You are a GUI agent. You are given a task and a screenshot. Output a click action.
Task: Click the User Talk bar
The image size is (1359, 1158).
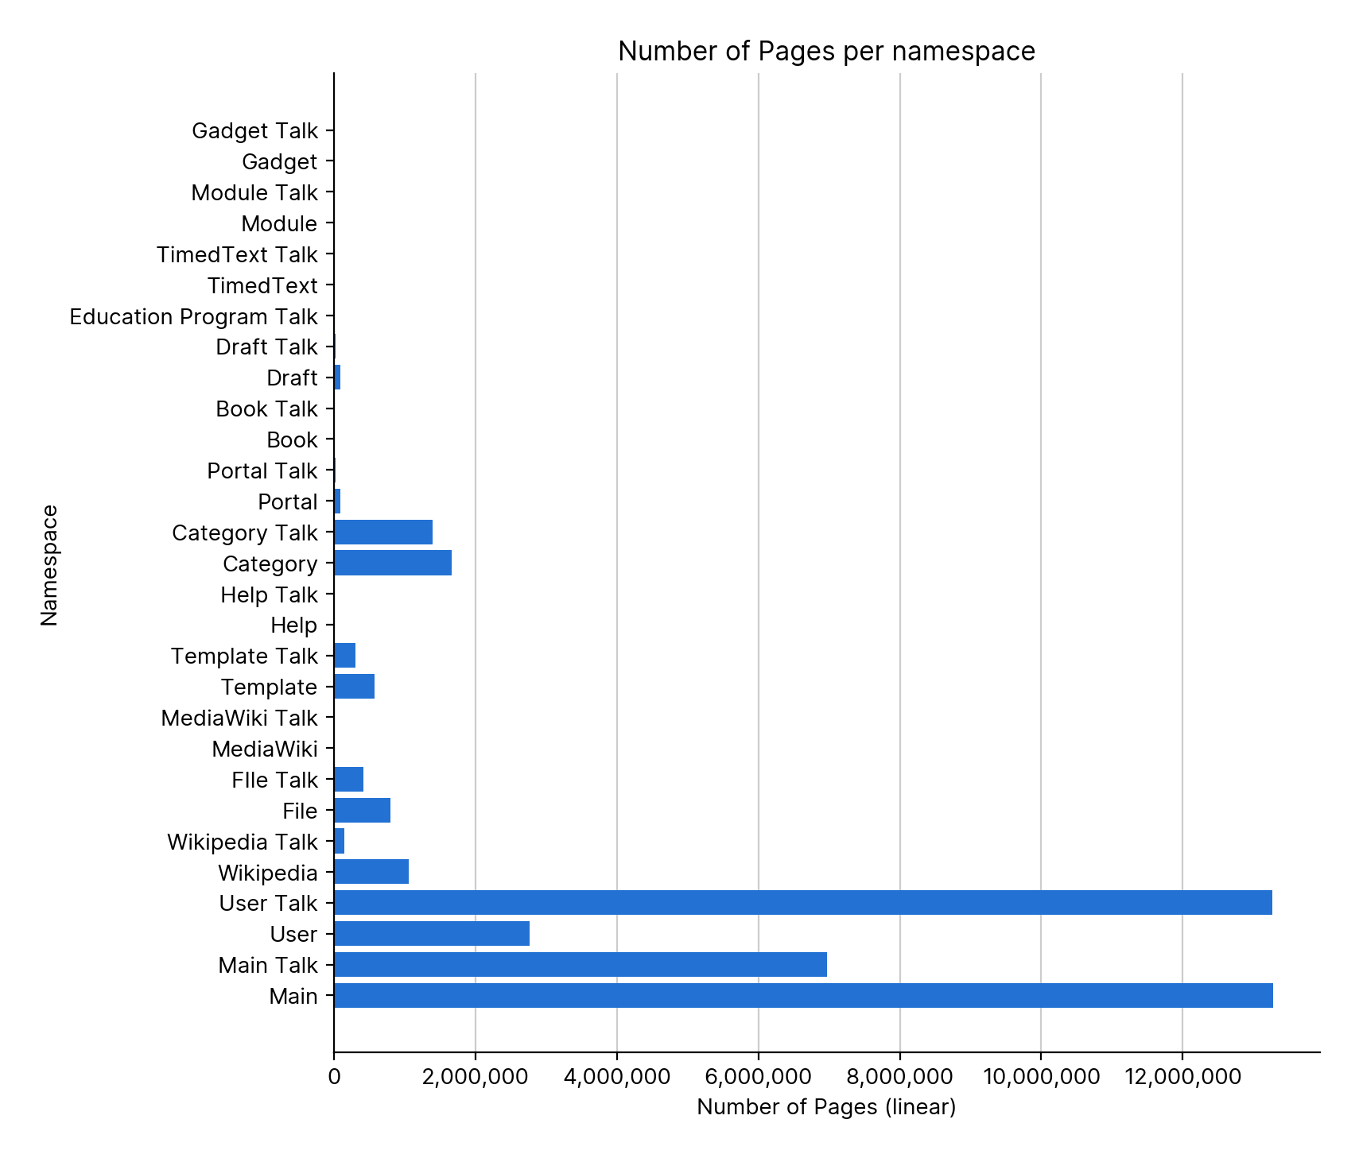click(803, 903)
